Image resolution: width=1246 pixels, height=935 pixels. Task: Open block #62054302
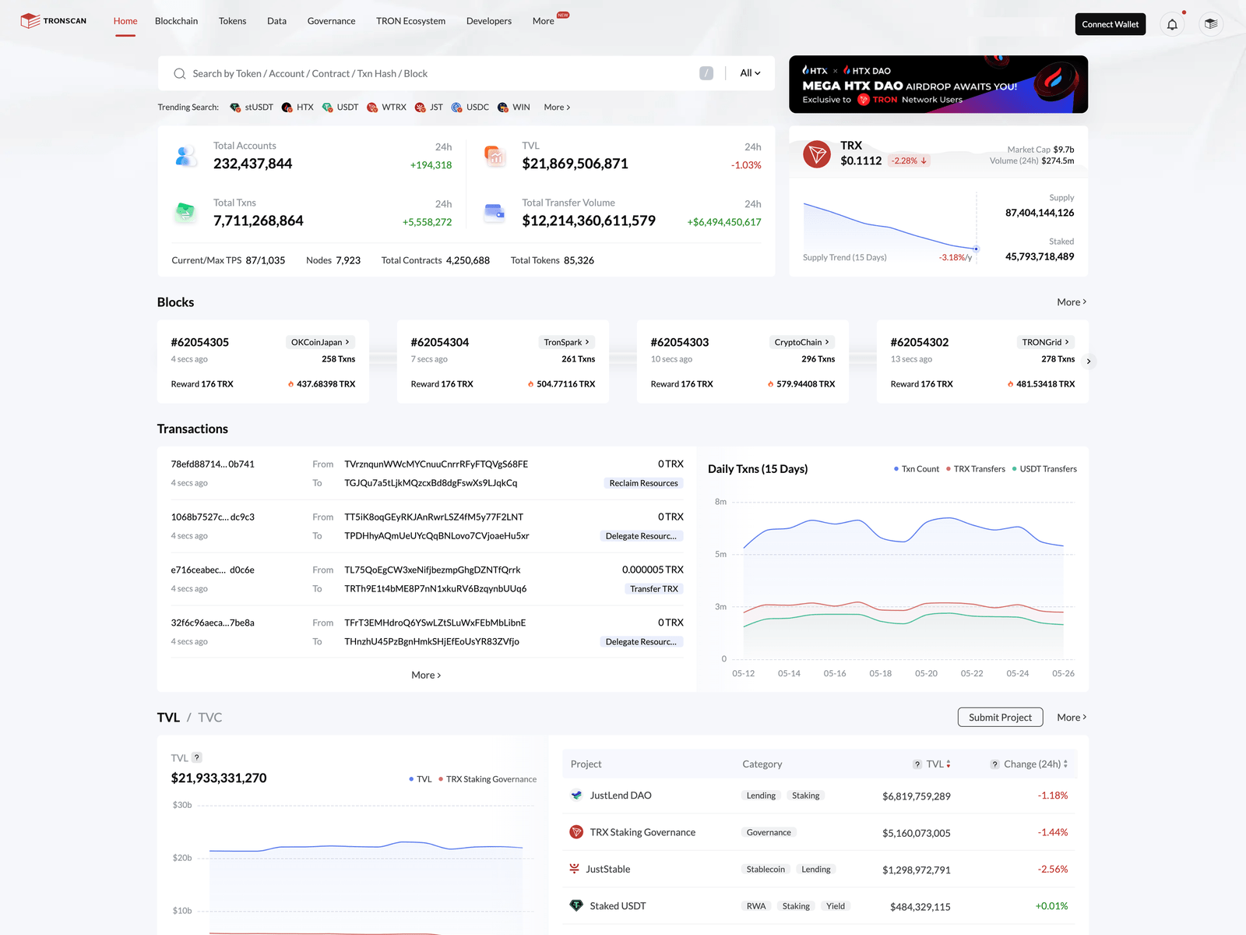(920, 342)
